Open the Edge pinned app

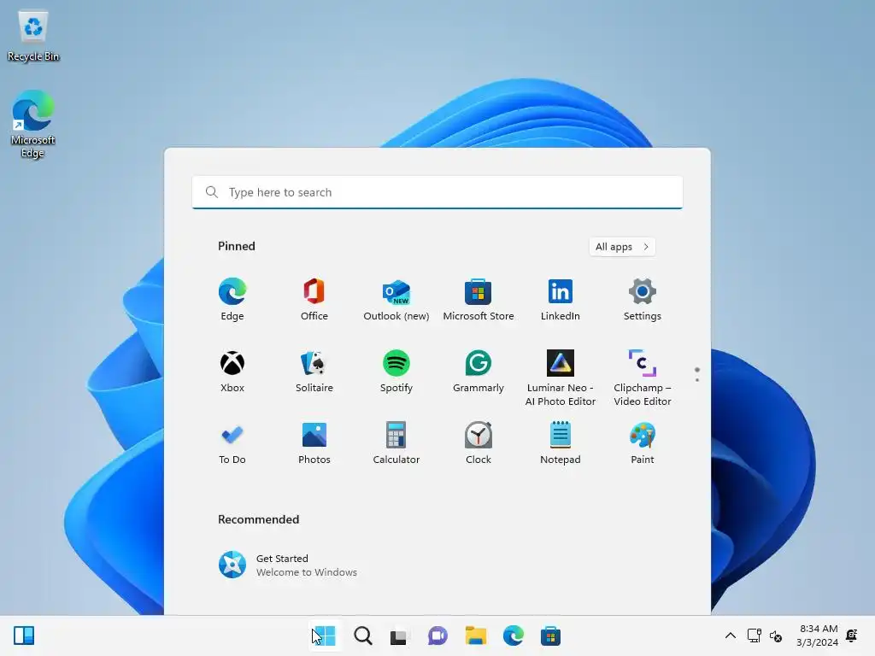click(232, 300)
